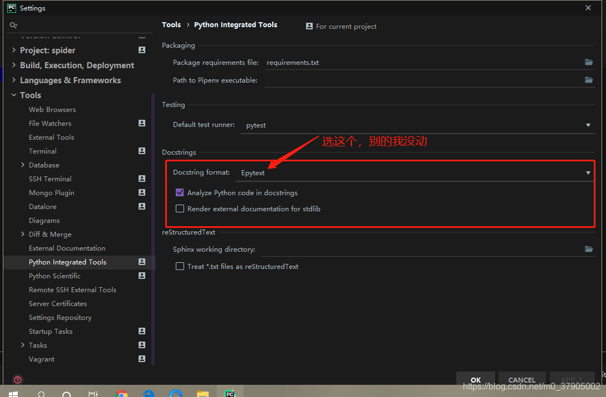
Task: Close the Settings dialog
Action: pyautogui.click(x=588, y=8)
